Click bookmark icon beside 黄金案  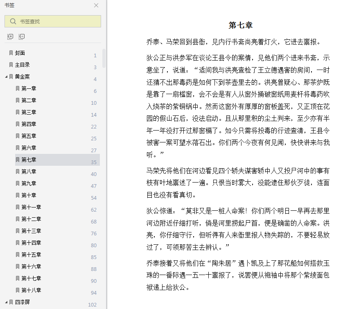click(11, 77)
